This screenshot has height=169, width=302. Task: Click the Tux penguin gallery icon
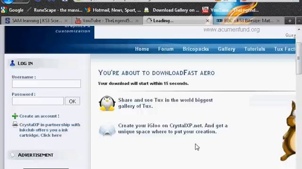107,103
